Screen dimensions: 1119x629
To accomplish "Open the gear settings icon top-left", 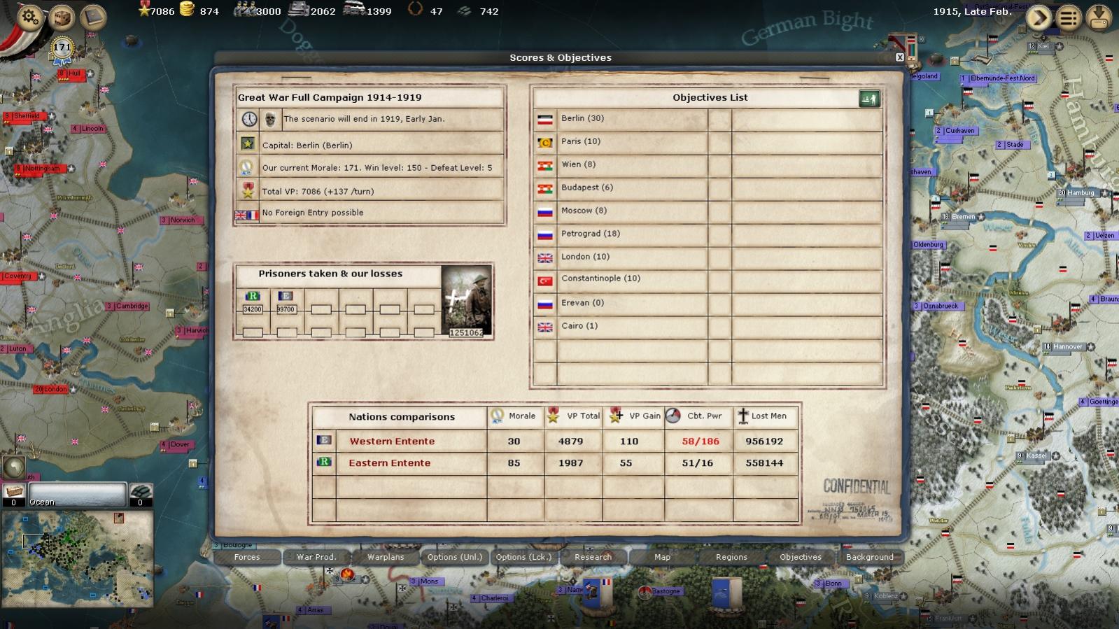I will 30,17.
